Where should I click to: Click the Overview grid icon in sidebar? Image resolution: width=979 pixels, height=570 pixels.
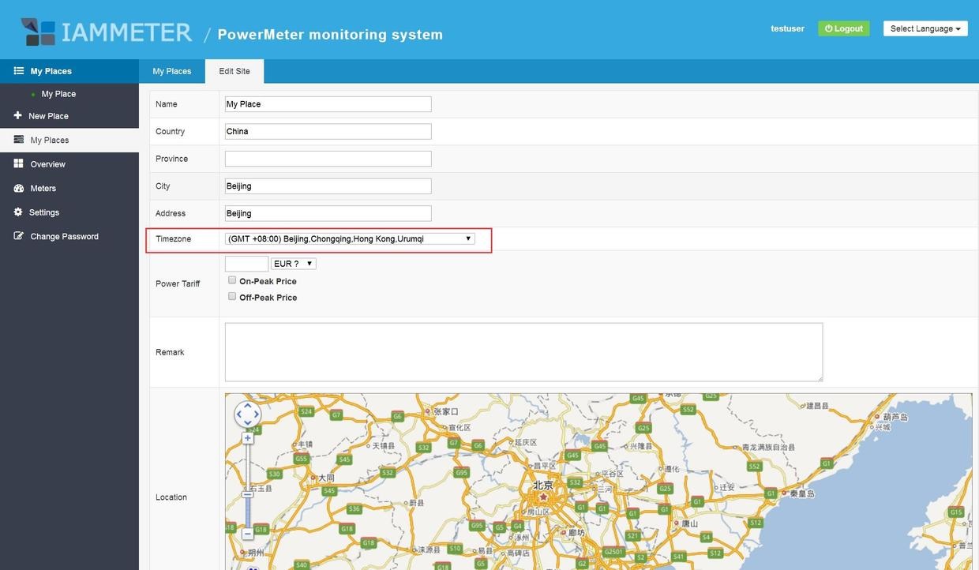pyautogui.click(x=18, y=163)
